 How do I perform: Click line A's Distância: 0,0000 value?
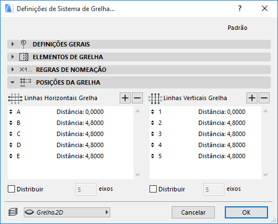(x=80, y=112)
